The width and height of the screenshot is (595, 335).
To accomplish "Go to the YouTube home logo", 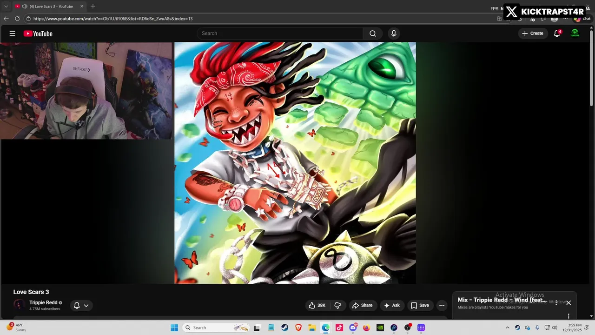I will (x=38, y=33).
